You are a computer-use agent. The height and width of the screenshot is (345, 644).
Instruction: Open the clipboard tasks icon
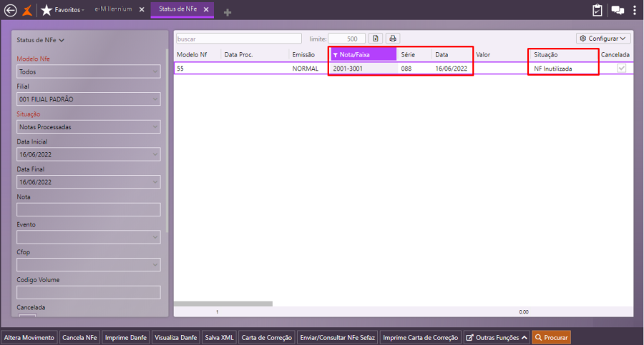point(597,10)
